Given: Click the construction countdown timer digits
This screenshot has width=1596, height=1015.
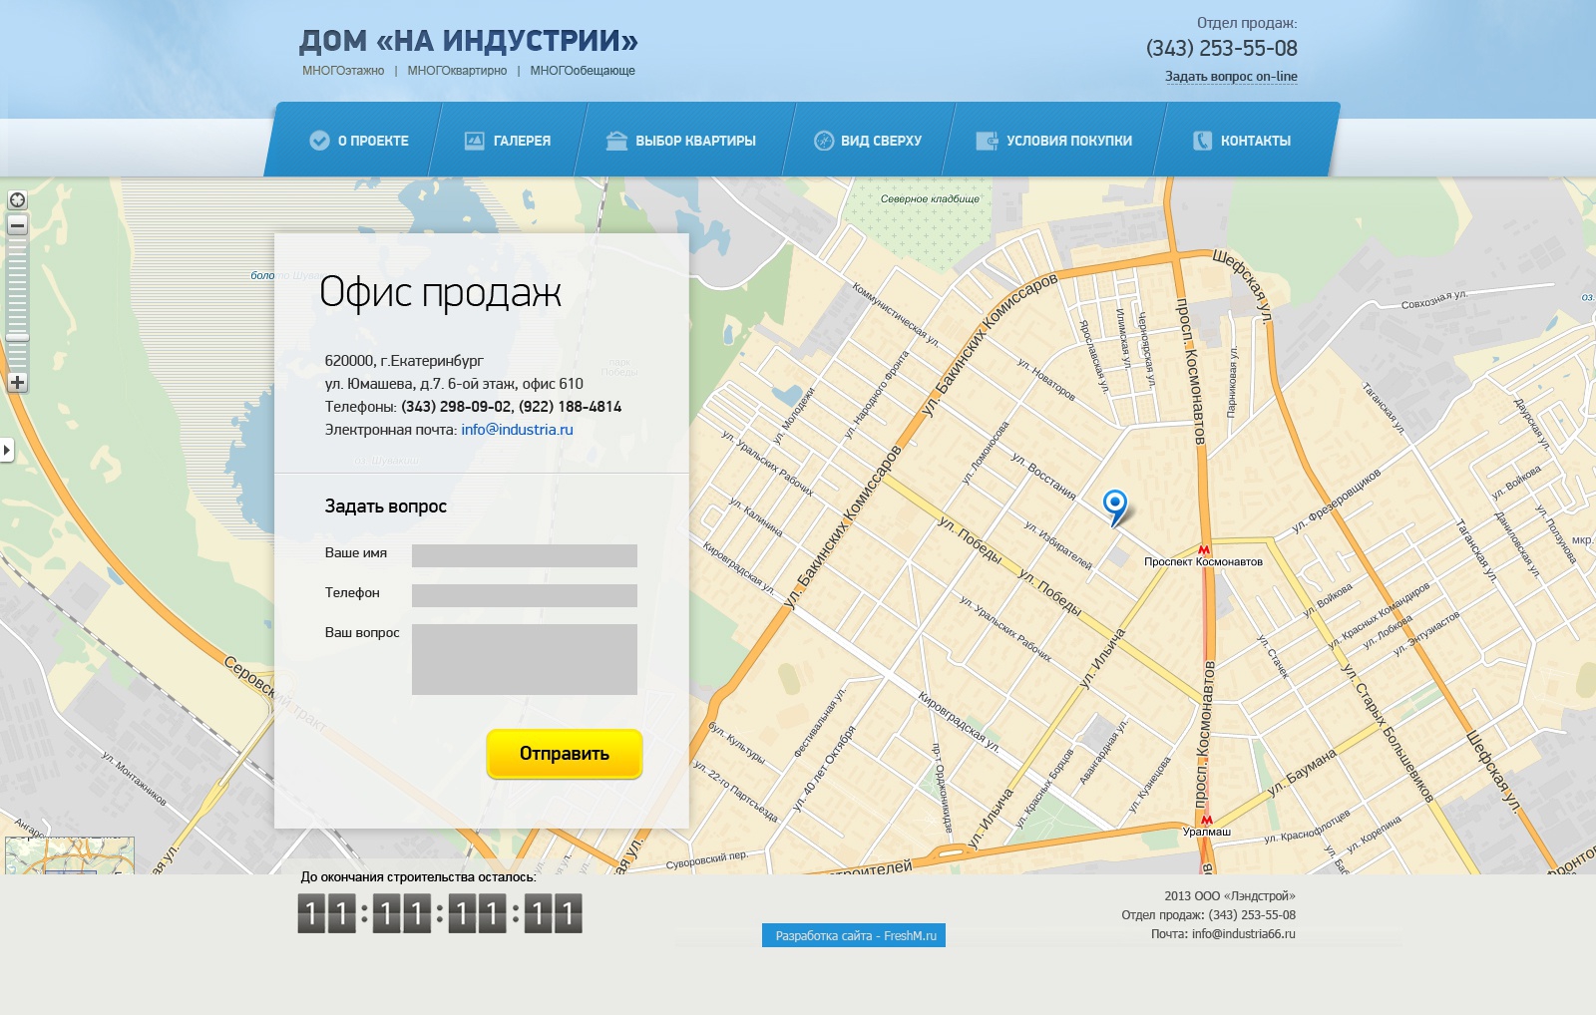Looking at the screenshot, I should 440,913.
